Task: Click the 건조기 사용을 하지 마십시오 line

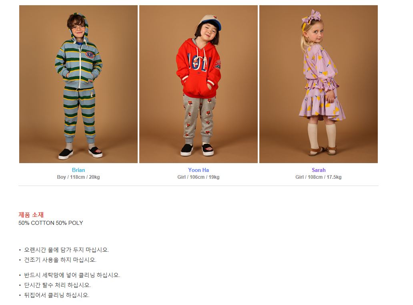Action: pos(60,260)
